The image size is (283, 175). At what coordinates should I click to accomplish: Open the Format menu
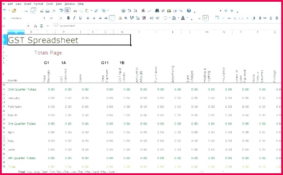coord(39,4)
